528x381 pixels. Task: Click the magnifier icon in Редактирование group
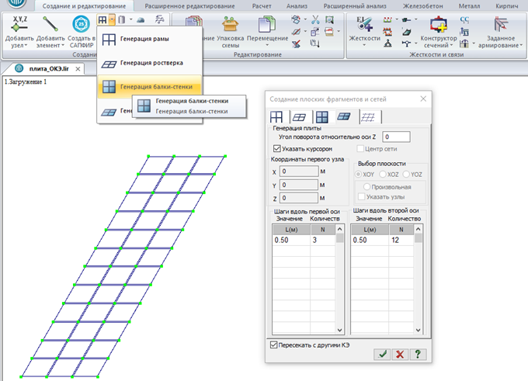click(329, 19)
